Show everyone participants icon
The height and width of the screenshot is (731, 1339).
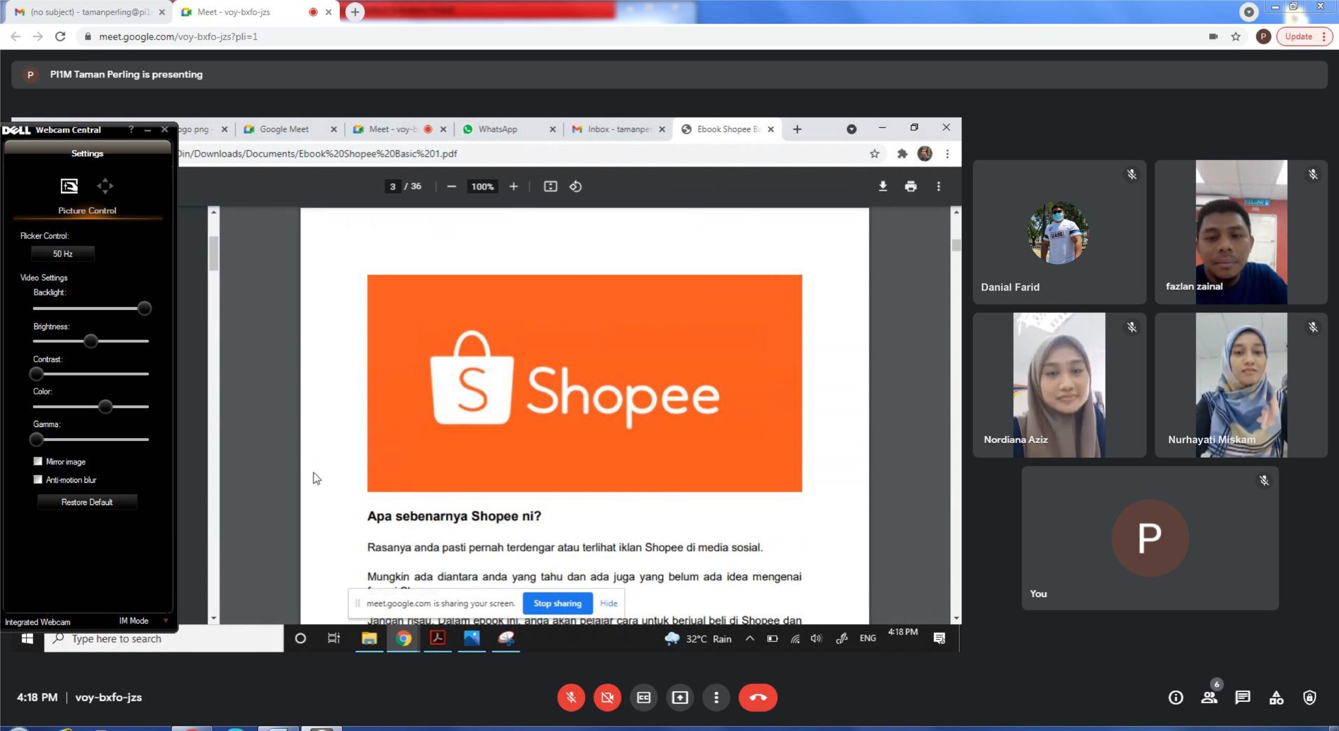click(x=1209, y=697)
